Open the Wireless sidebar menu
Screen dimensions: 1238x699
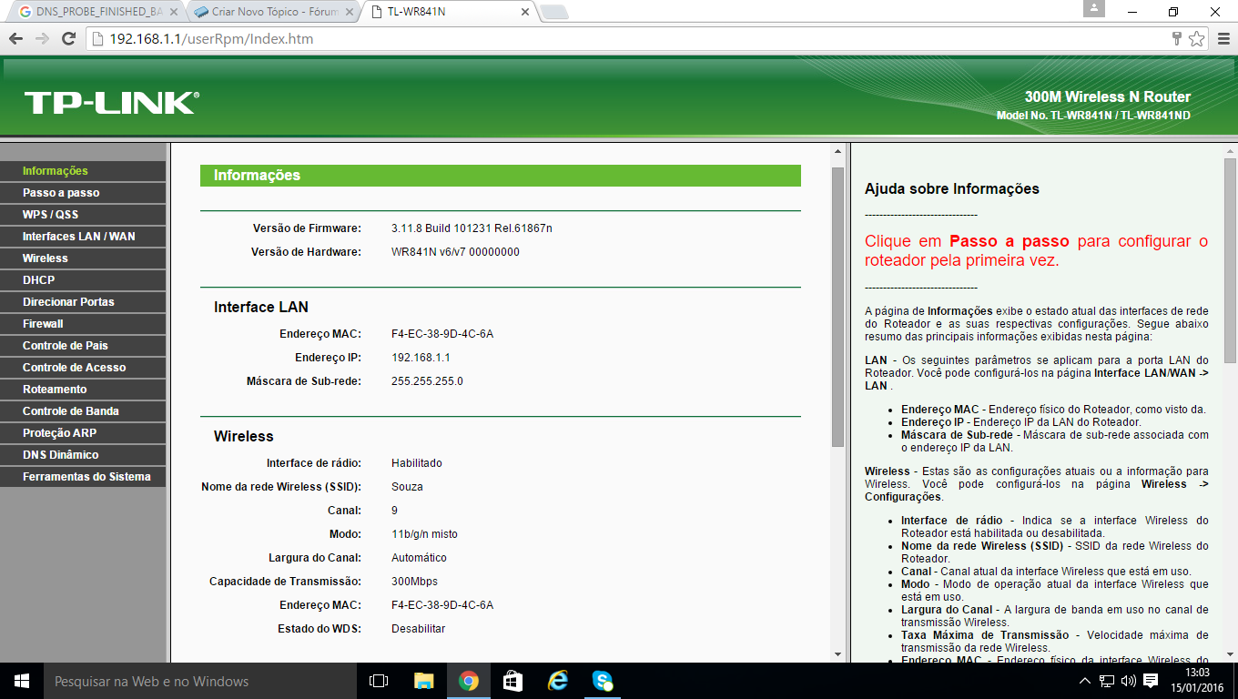[83, 258]
